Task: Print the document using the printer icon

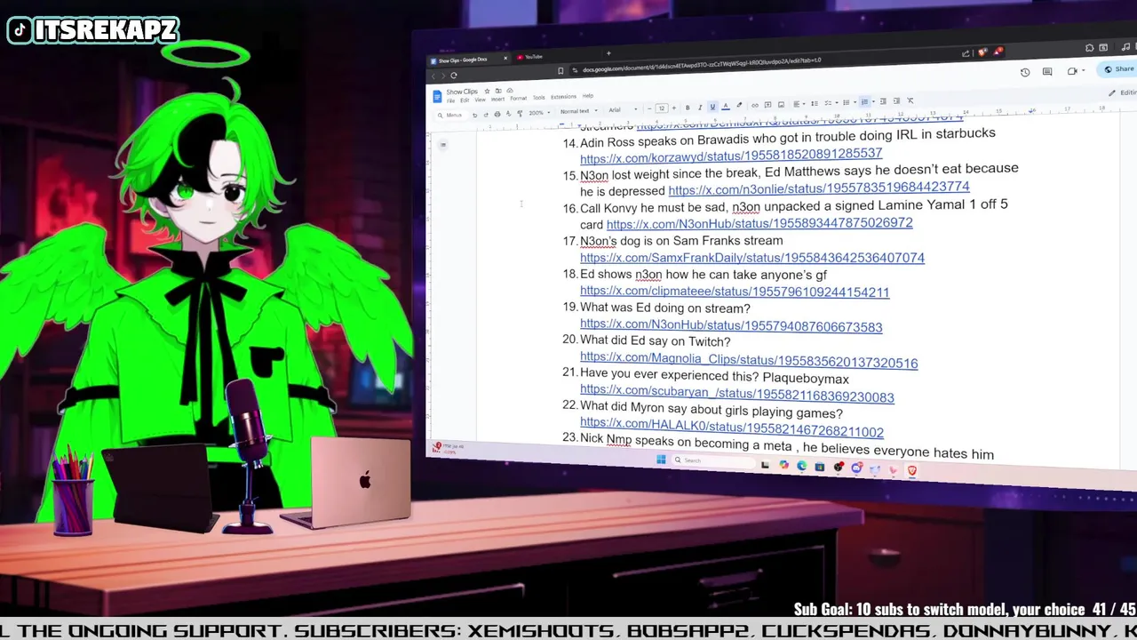Action: (497, 114)
